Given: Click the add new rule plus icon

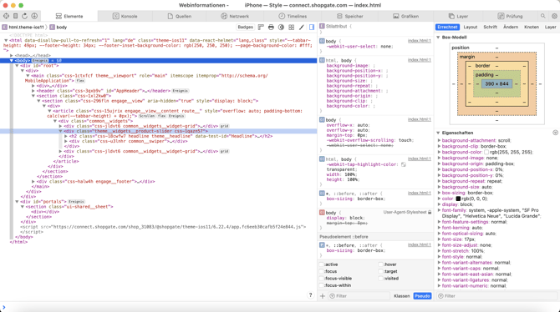Looking at the screenshot, I should point(323,296).
